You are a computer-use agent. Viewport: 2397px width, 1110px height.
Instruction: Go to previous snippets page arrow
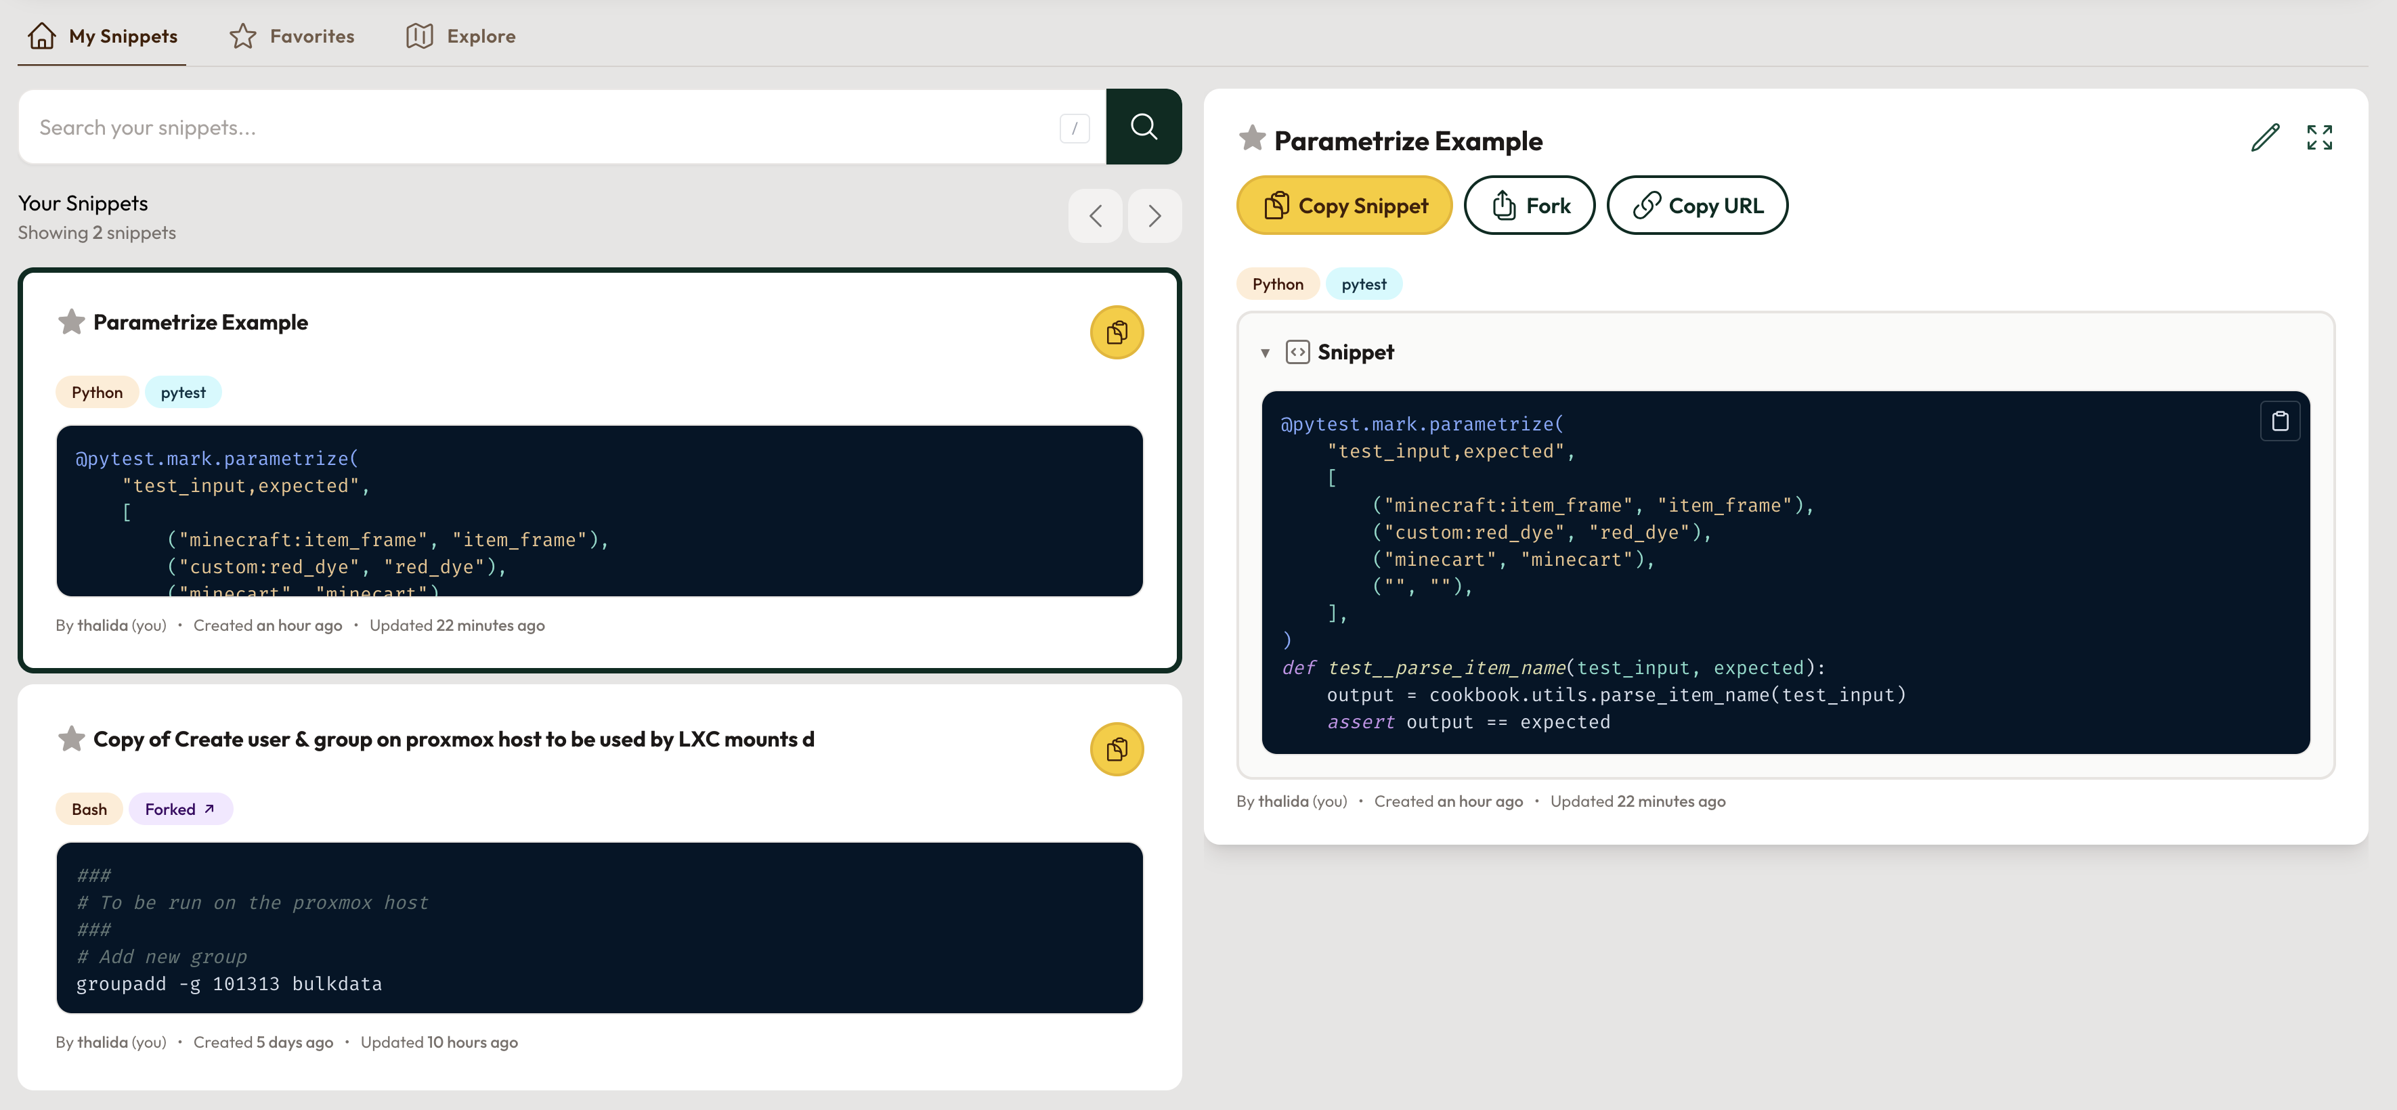tap(1095, 216)
